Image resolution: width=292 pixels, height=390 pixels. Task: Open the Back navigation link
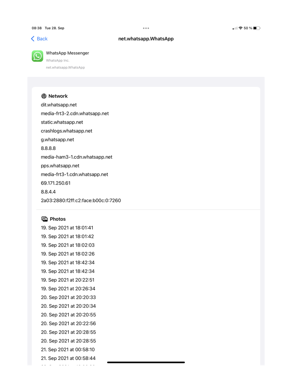[x=39, y=38]
